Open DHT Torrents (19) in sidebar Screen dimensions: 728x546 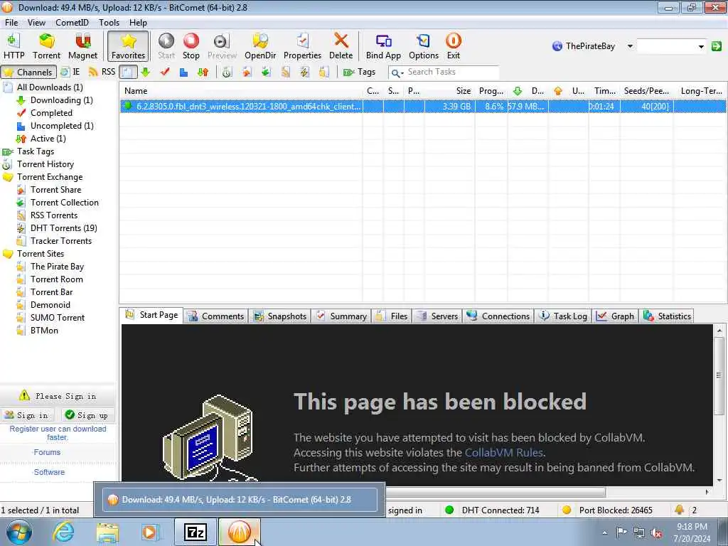63,228
